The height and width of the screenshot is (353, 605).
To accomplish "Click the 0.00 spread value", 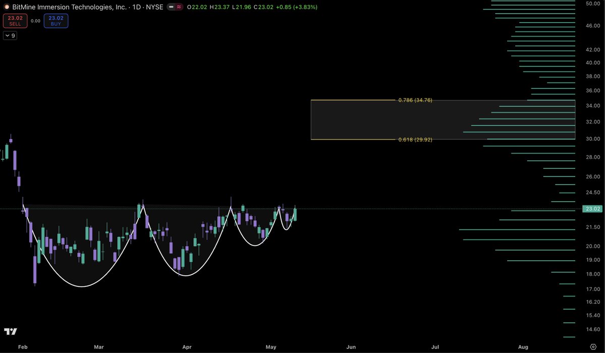I will 35,21.
